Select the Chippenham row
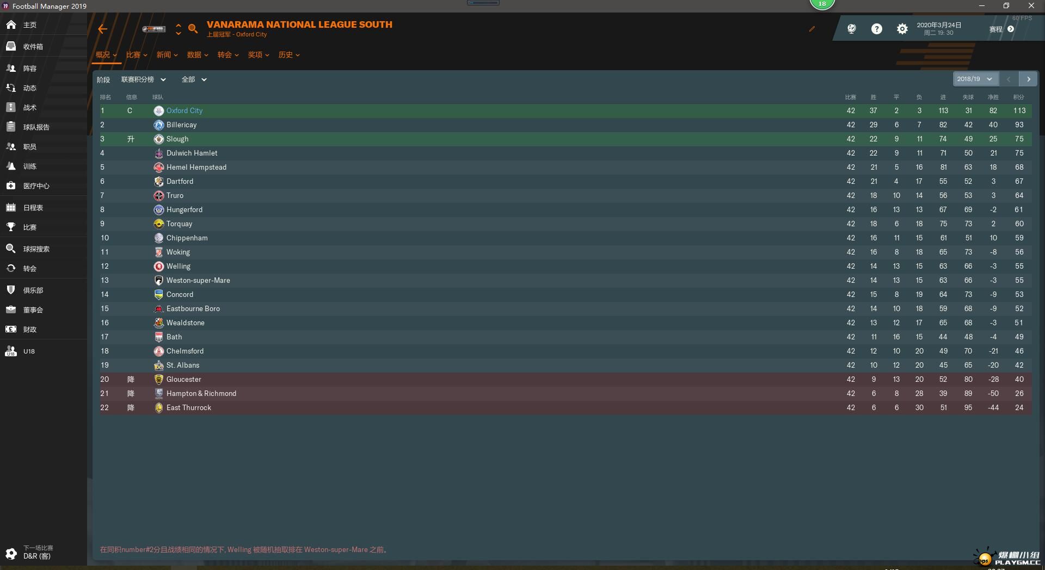This screenshot has width=1045, height=570. (x=565, y=238)
